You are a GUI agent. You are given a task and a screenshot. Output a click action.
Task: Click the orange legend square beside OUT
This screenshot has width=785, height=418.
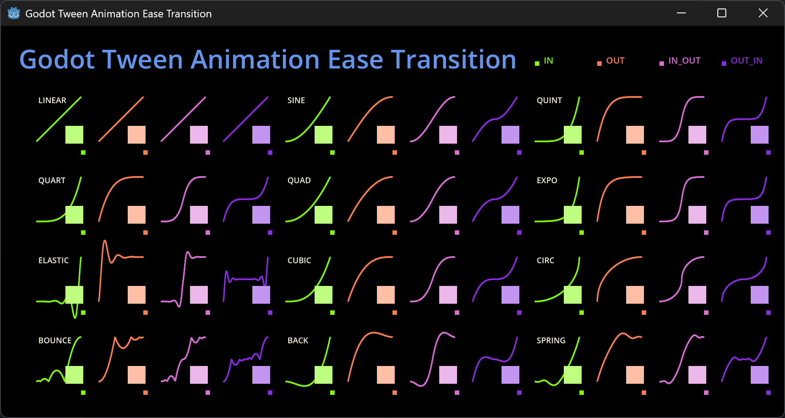599,64
